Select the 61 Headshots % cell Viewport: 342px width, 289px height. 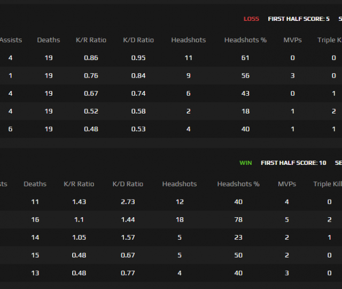pos(245,58)
